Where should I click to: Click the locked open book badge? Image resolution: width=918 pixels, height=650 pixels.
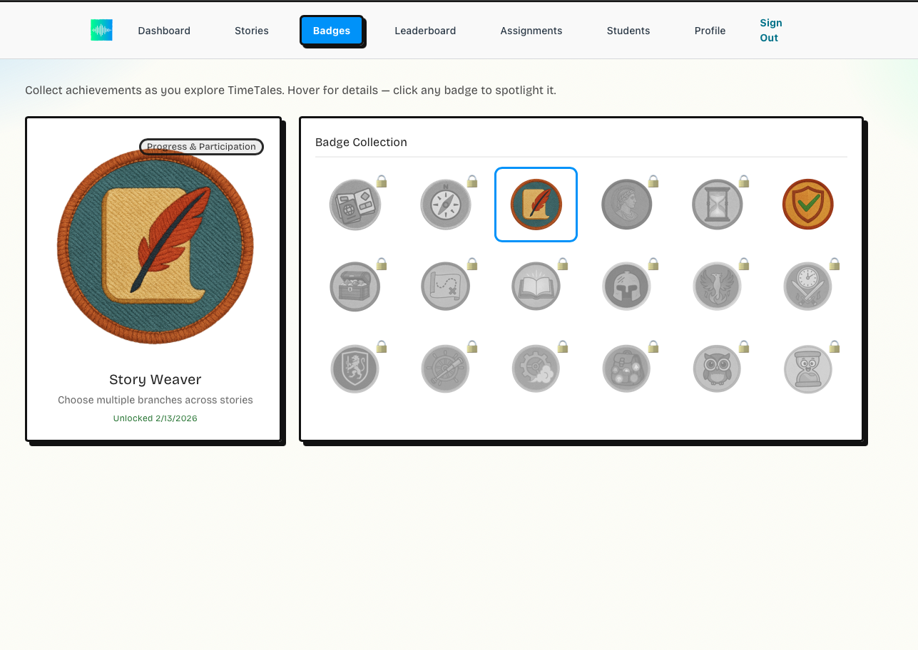pos(536,286)
